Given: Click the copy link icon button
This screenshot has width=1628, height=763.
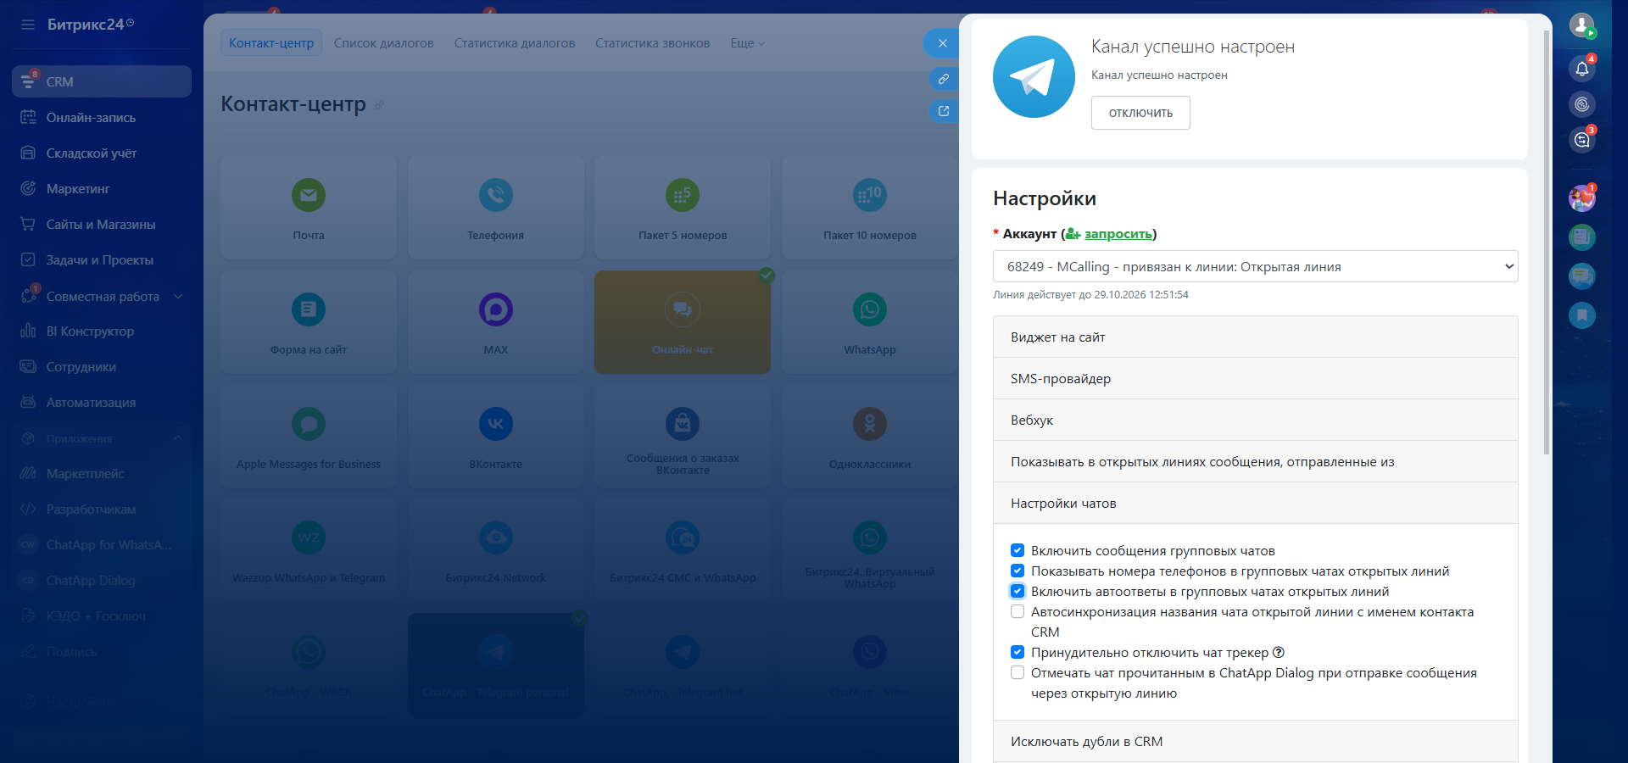Looking at the screenshot, I should tap(943, 79).
